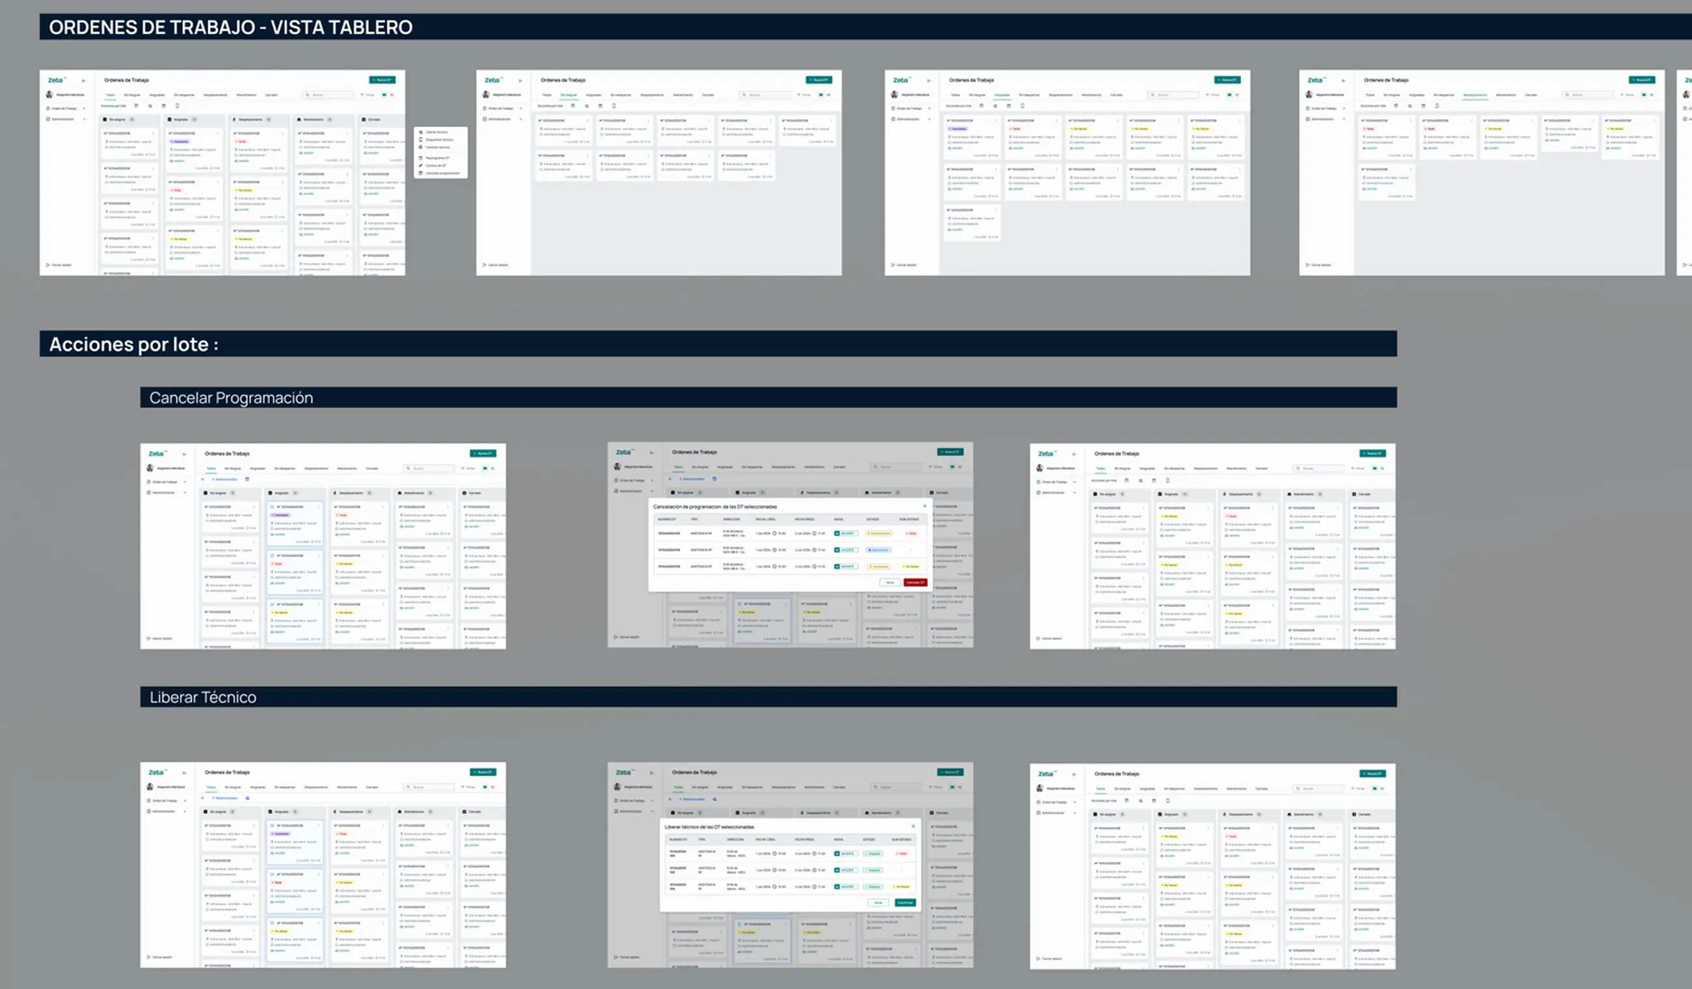1692x989 pixels.
Task: Click the technician icon in batch actions toolbar
Action: [x=150, y=106]
